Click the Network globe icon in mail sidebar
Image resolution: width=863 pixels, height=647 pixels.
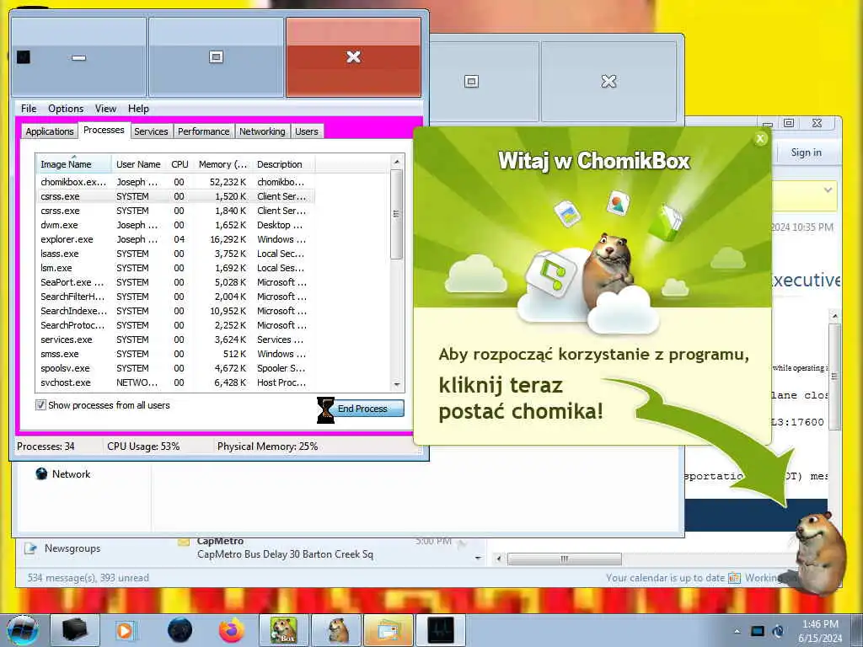(41, 473)
